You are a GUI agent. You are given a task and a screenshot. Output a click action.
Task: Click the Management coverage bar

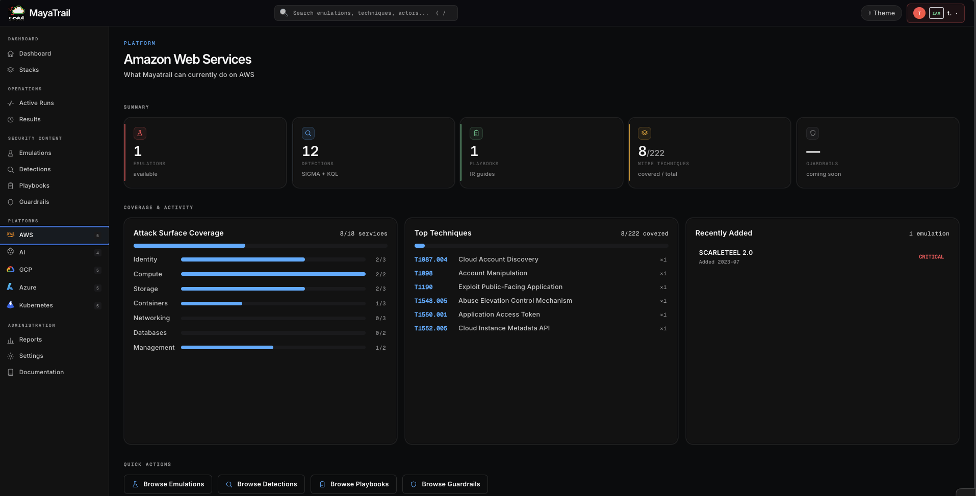tap(273, 348)
